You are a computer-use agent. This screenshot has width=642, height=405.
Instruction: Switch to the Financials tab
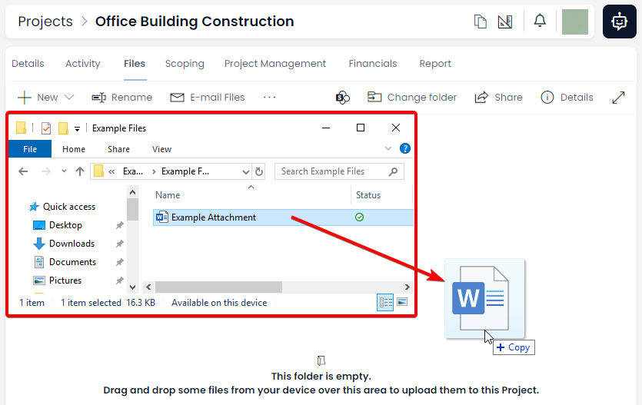(x=372, y=64)
